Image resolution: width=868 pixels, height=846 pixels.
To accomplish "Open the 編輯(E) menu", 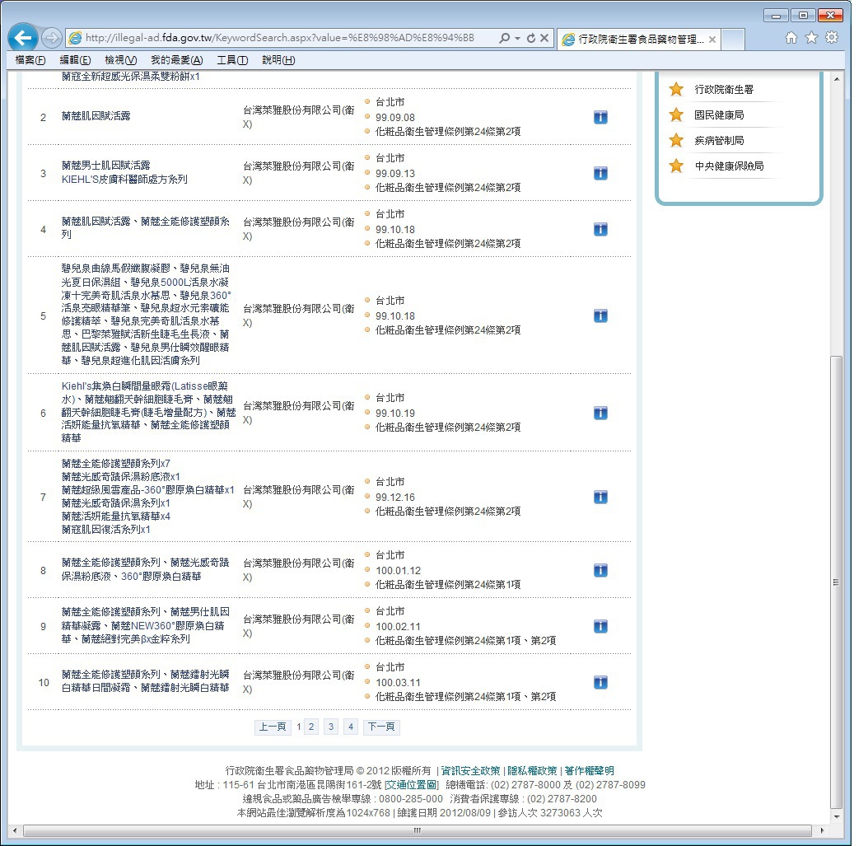I will point(75,60).
